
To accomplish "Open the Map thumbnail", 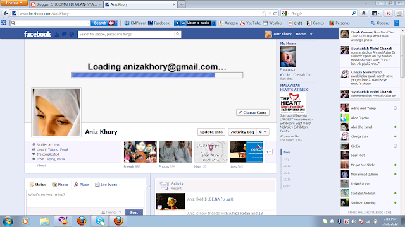I will click(211, 151).
